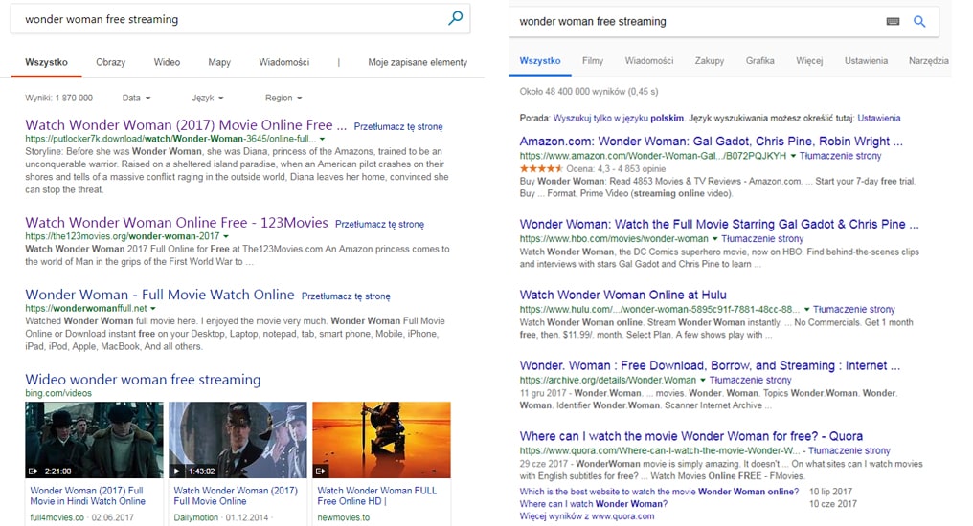Viewport: 973px width, 526px height.
Task: Click Ustawienia link in Porada line
Action: pyautogui.click(x=879, y=118)
